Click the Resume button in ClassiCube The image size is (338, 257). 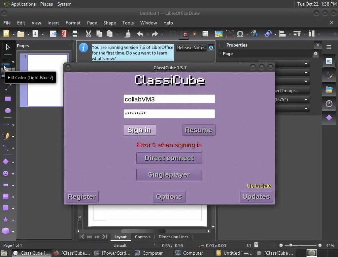click(x=199, y=130)
